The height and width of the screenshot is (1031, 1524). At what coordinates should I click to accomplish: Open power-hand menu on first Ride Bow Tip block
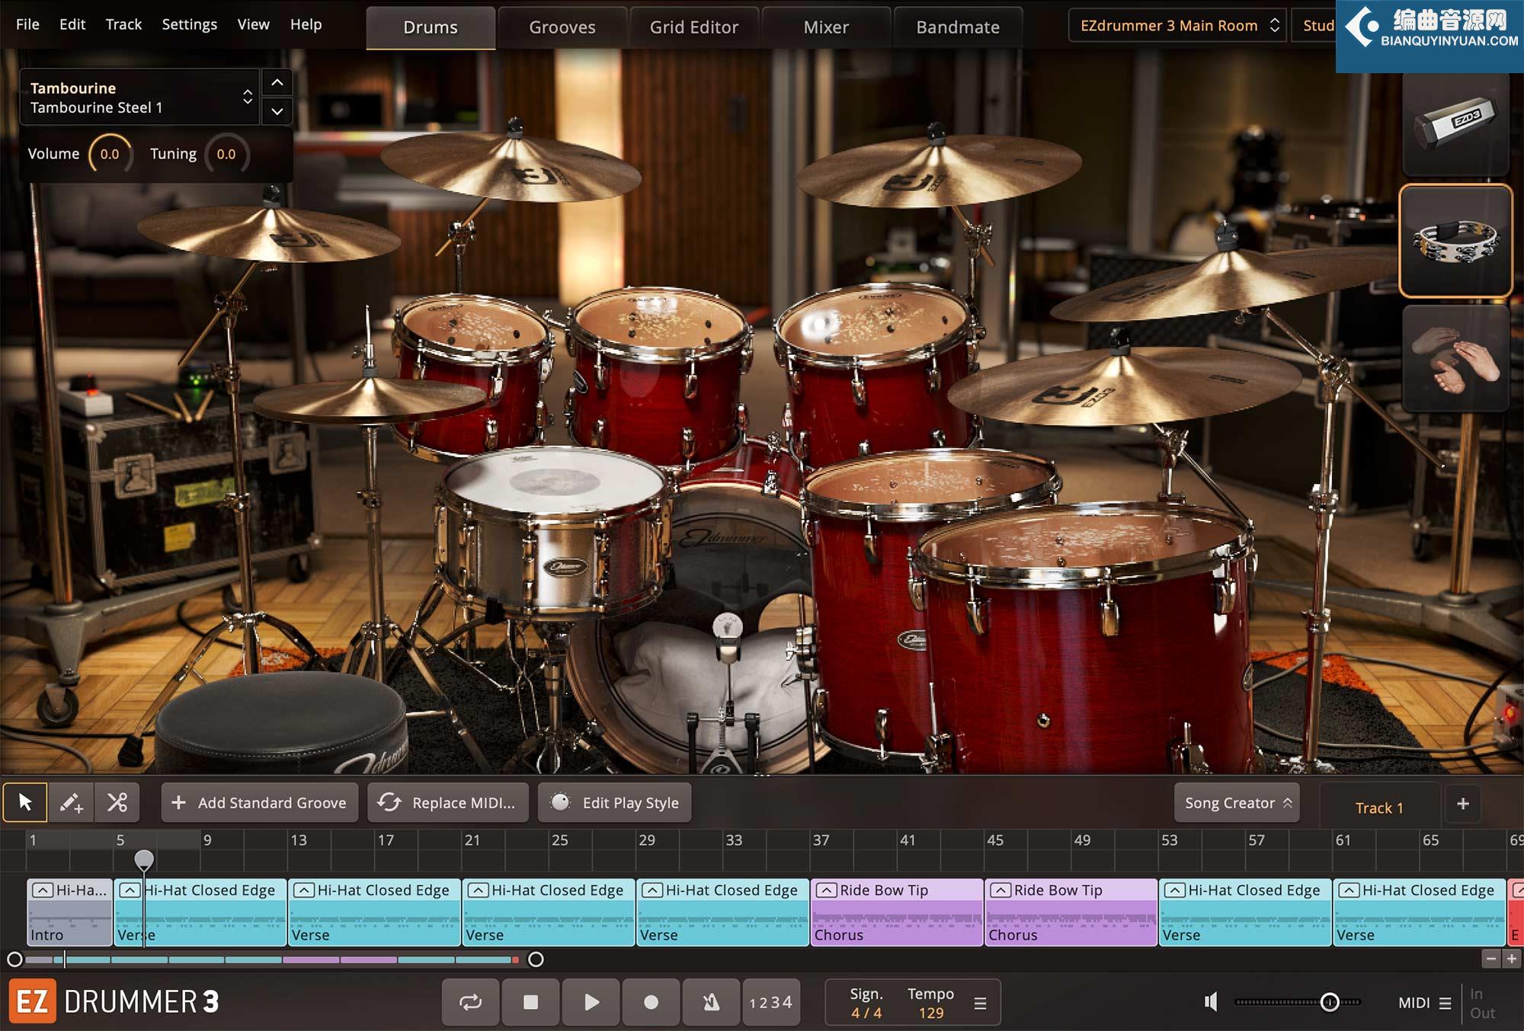click(826, 890)
